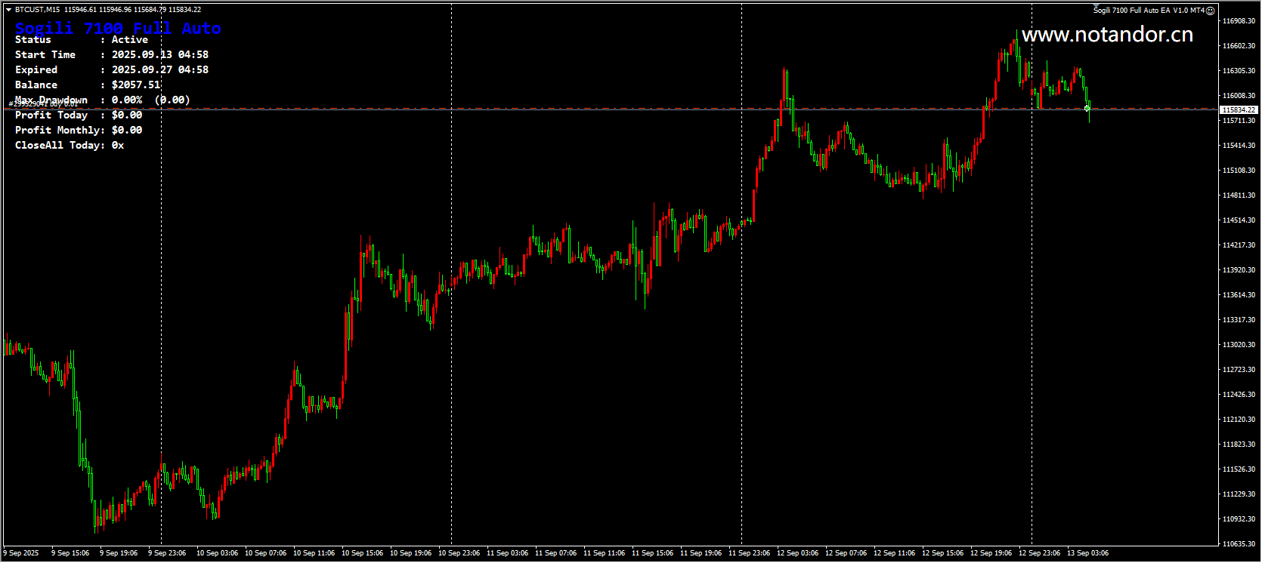
Task: Click the Status Active text line
Action: click(x=82, y=40)
